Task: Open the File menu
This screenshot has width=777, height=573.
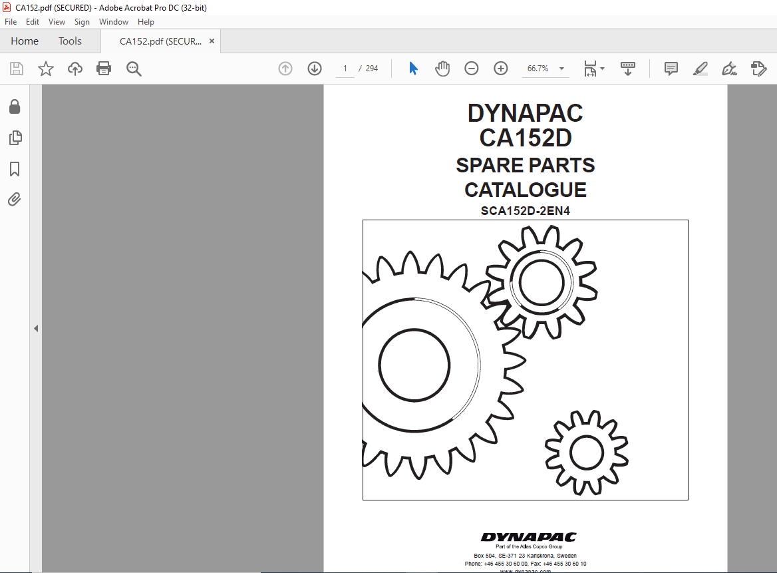Action: point(11,22)
